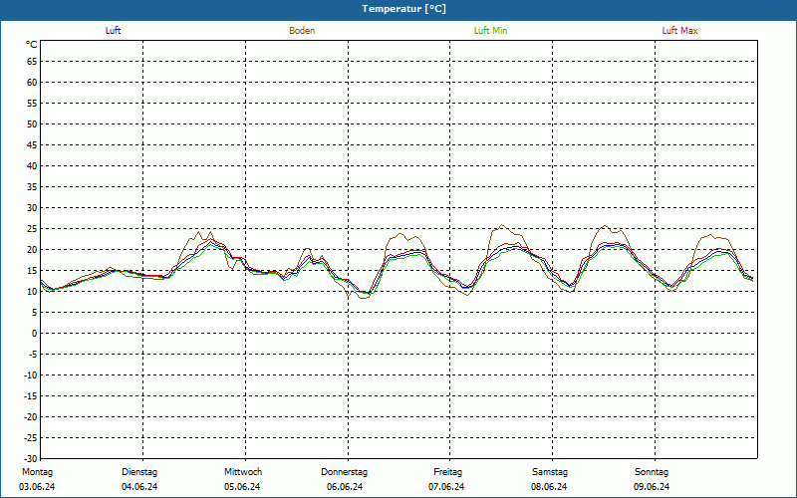Click the 06.06.24 date label
This screenshot has height=498, width=797.
click(345, 487)
